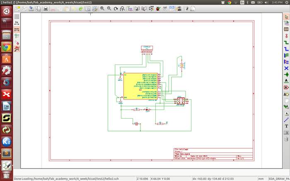Undo the last command
This screenshot has width=290, height=181.
click(x=74, y=9)
